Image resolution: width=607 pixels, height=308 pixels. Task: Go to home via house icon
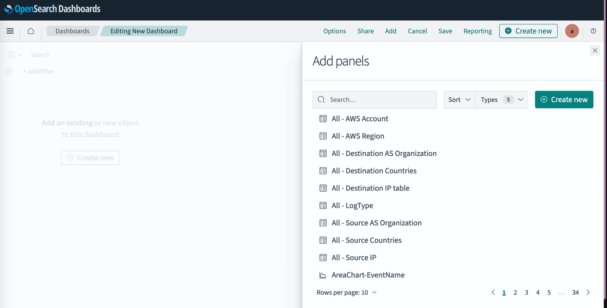tap(31, 31)
